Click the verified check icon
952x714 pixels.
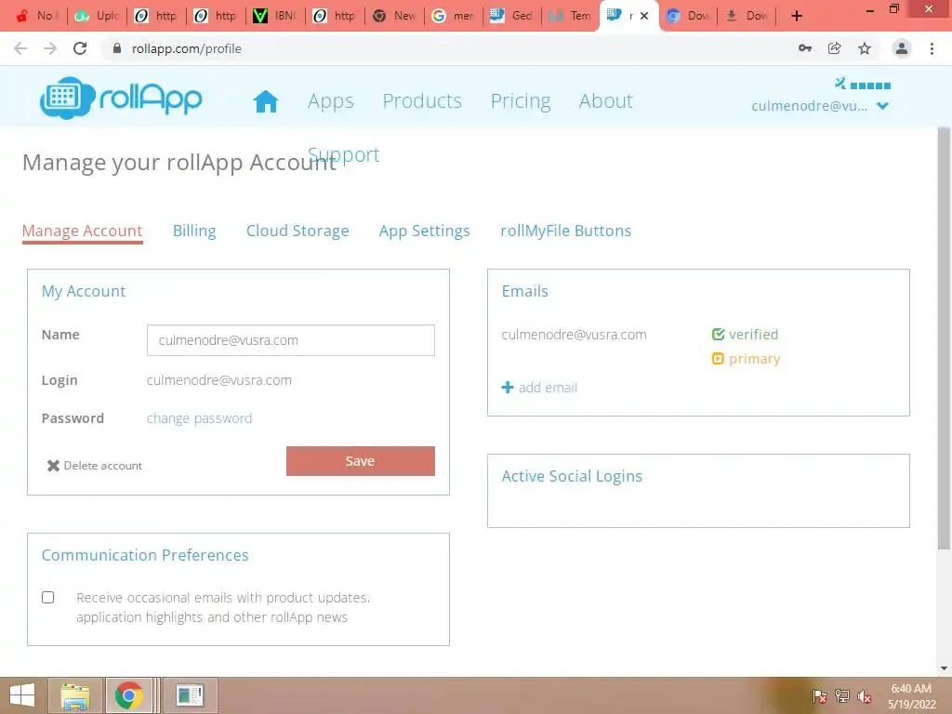point(719,334)
